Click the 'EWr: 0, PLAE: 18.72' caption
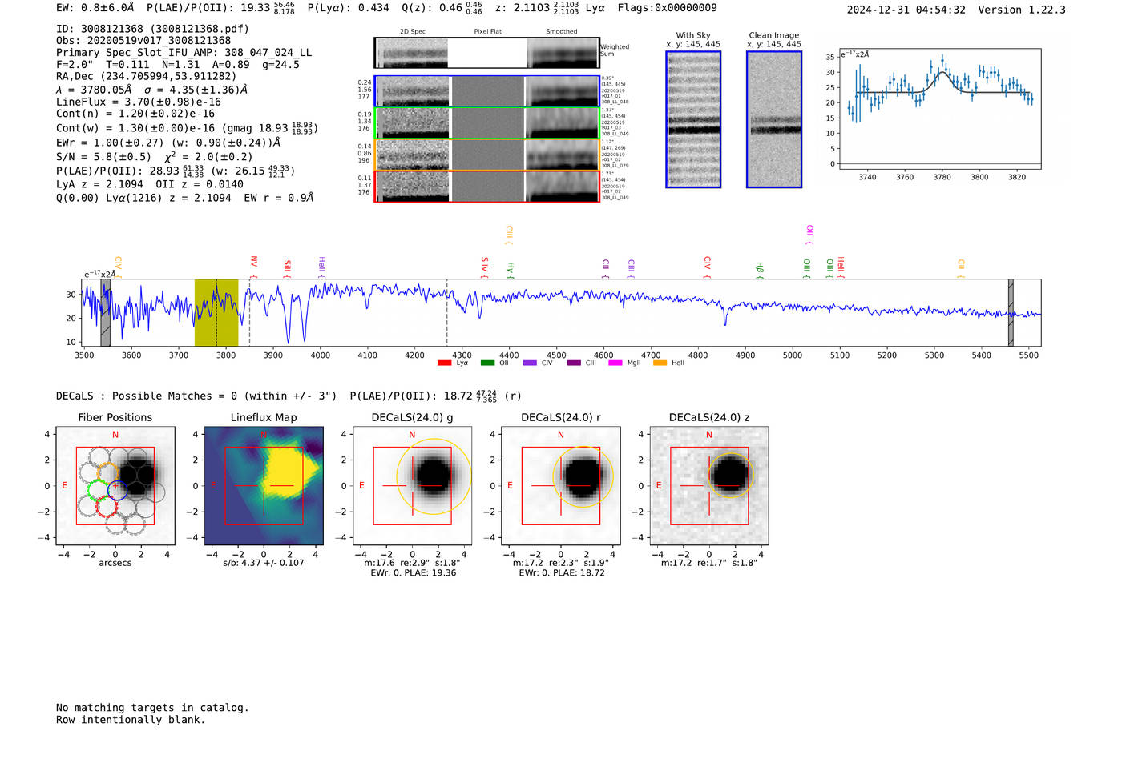 562,573
